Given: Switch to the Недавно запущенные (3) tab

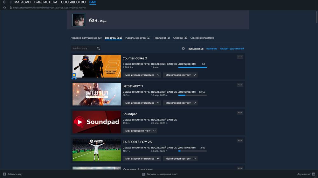Looking at the screenshot, I should coord(86,38).
